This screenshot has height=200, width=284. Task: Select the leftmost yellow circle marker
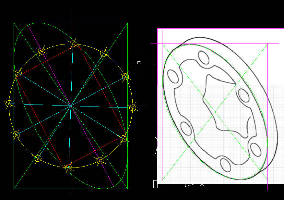(9, 104)
